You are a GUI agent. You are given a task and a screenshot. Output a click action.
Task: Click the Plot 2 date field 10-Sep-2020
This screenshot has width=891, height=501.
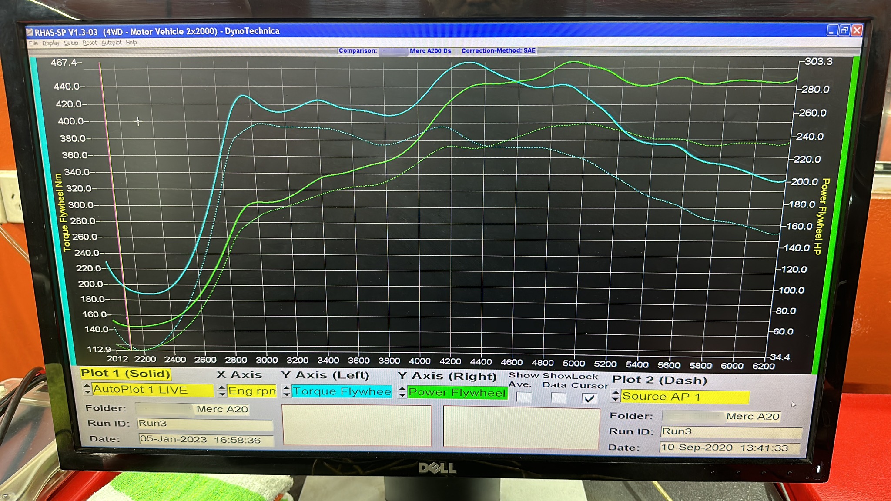click(x=730, y=448)
